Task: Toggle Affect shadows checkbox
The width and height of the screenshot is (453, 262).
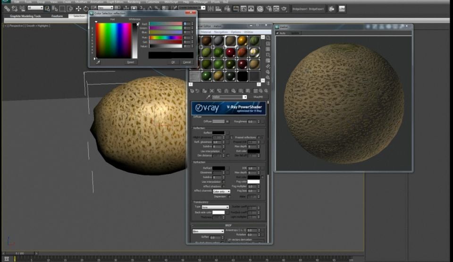Action: [224, 186]
